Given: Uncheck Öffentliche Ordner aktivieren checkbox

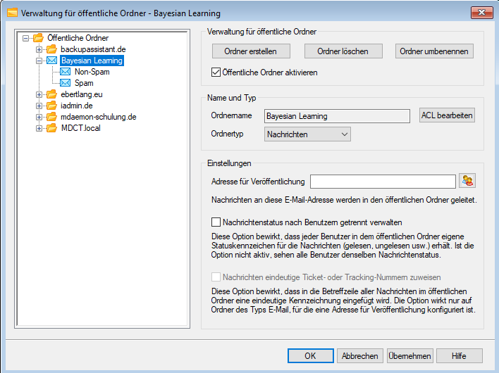Looking at the screenshot, I should tap(216, 72).
